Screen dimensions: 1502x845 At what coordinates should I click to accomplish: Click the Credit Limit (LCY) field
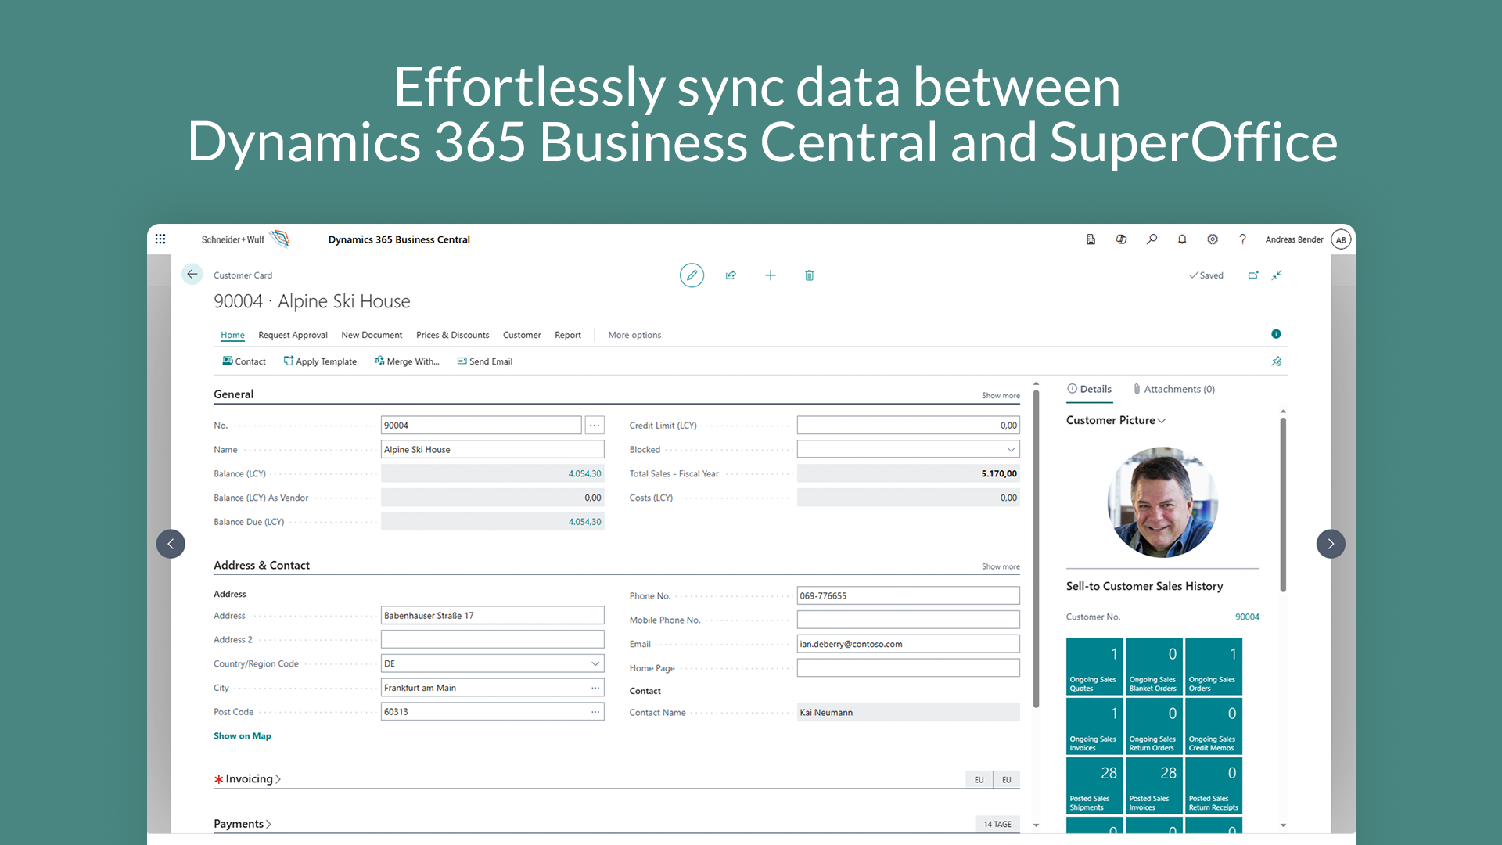click(908, 426)
